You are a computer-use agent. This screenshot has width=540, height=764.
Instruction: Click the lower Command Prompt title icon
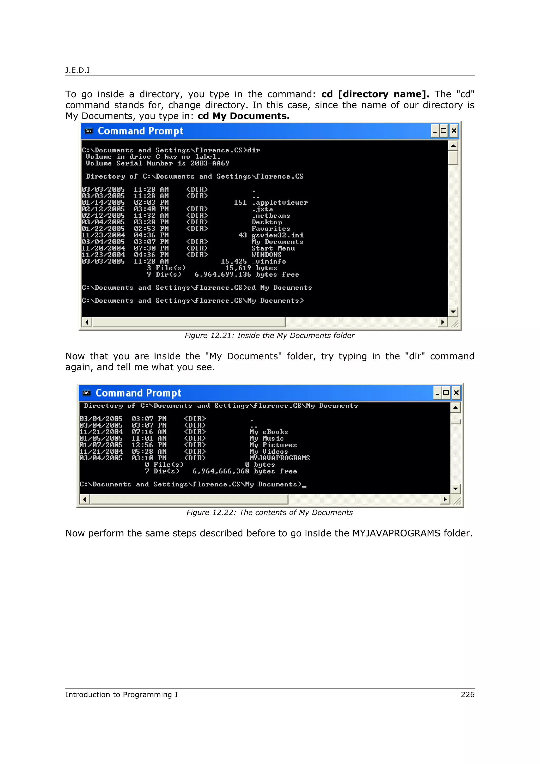coord(86,393)
